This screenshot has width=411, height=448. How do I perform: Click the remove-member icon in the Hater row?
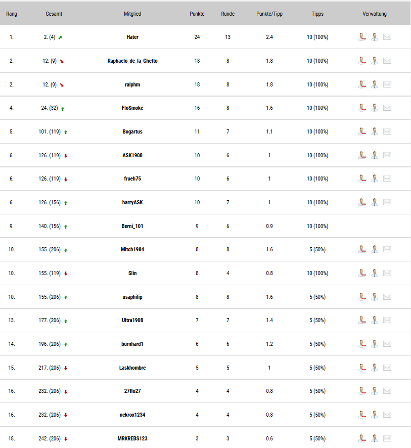(x=362, y=37)
